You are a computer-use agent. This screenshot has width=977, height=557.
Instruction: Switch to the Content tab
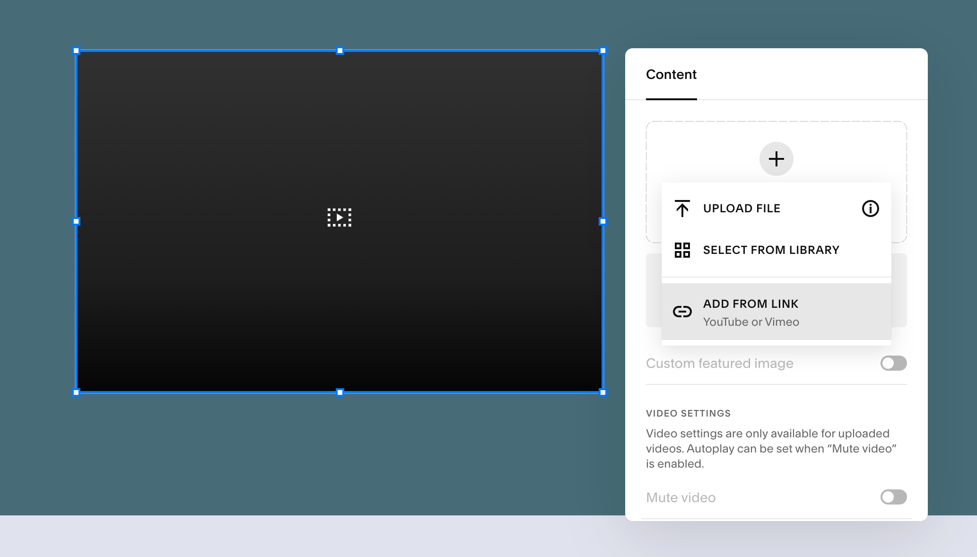pyautogui.click(x=671, y=75)
